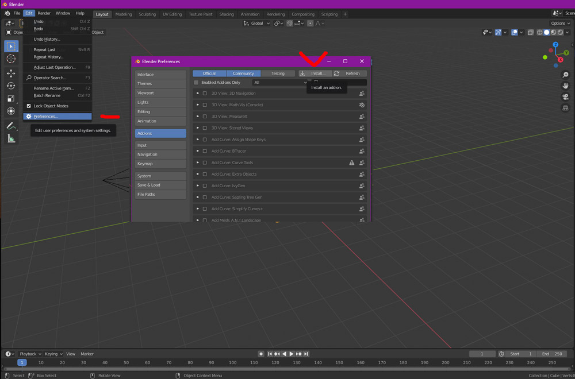Click the Install... button
575x379 pixels.
click(315, 74)
